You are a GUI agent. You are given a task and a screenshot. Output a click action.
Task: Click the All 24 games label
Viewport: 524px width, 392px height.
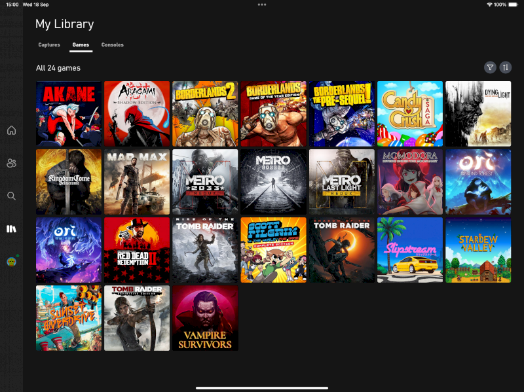(58, 68)
